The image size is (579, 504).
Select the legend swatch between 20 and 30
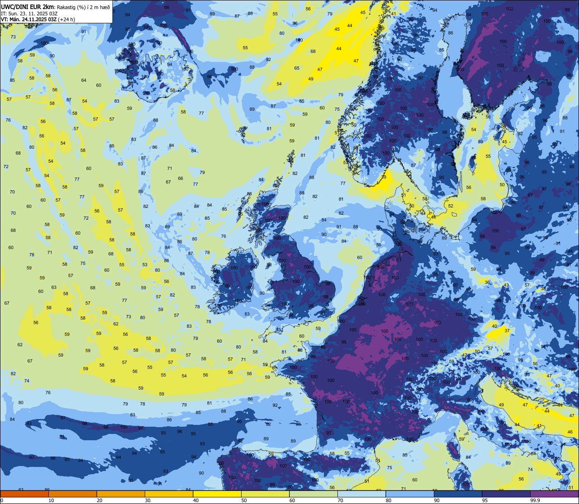[x=121, y=494]
